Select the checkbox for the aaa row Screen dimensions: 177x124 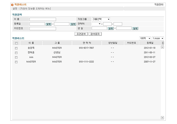click(x=16, y=57)
